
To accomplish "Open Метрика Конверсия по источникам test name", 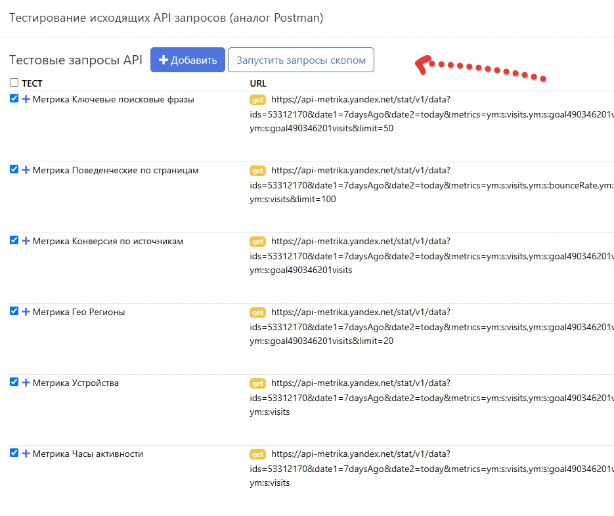I will (x=108, y=241).
